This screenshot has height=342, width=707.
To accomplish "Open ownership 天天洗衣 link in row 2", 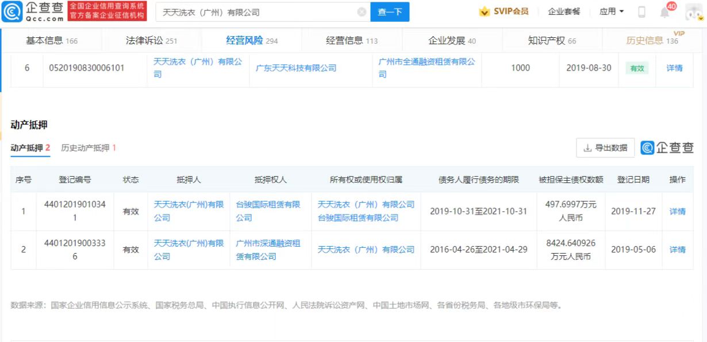I will (366, 250).
